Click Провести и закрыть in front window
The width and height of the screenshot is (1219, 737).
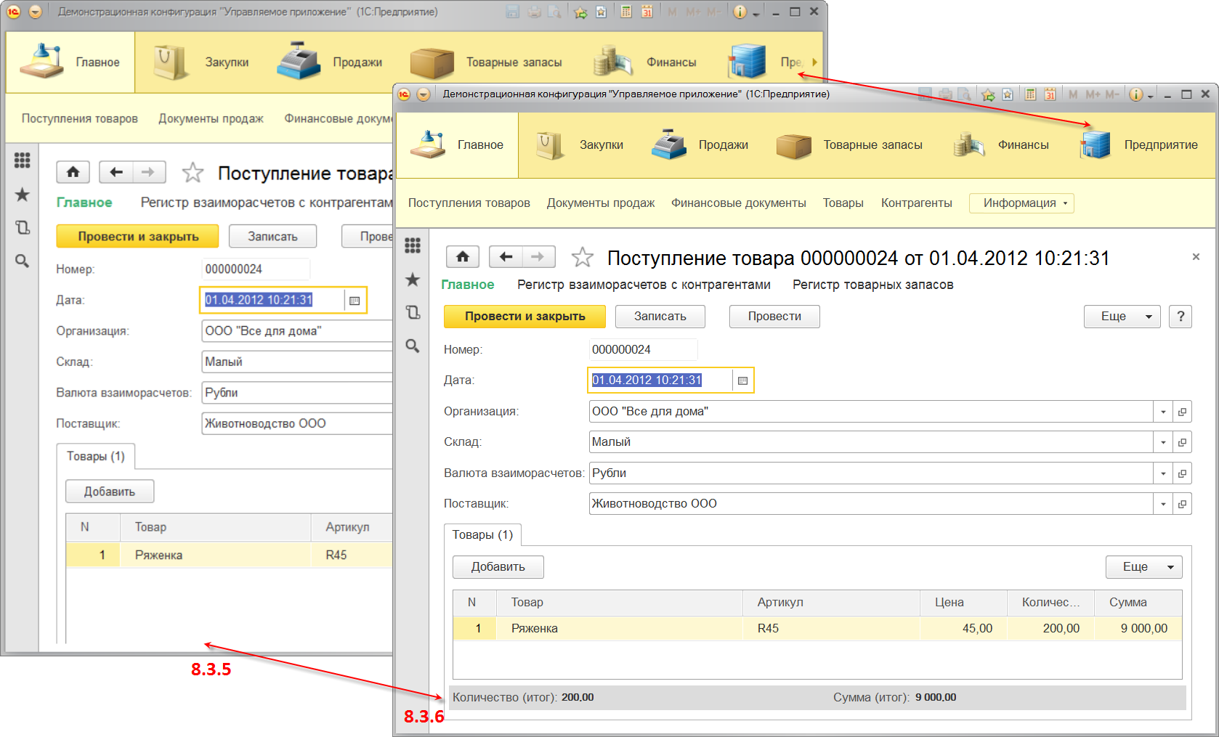[525, 317]
